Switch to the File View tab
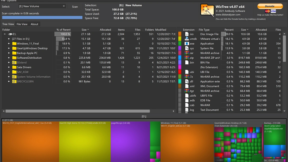The width and height of the screenshot is (288, 162). (x=22, y=24)
